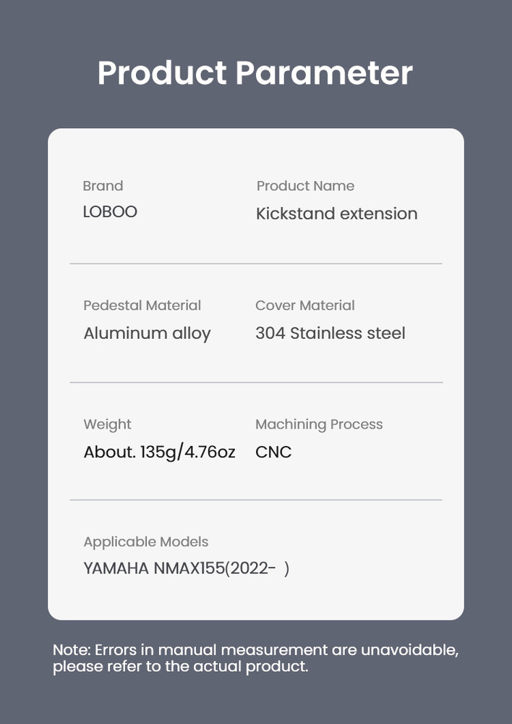Screen dimensions: 512x724
Task: Click the "Machining Process" label
Action: coord(319,424)
